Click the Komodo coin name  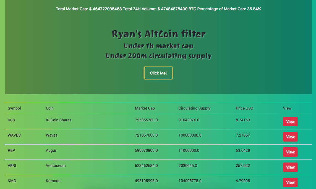(53, 181)
